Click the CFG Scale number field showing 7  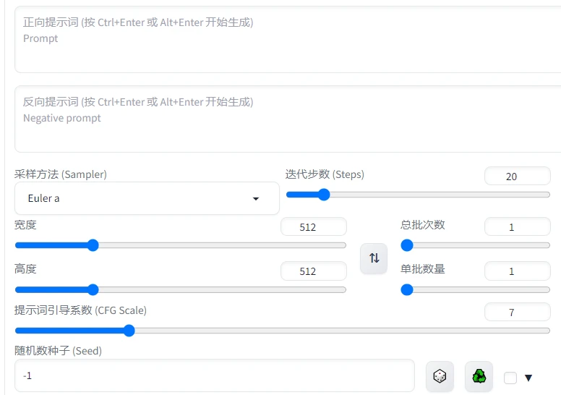(517, 313)
